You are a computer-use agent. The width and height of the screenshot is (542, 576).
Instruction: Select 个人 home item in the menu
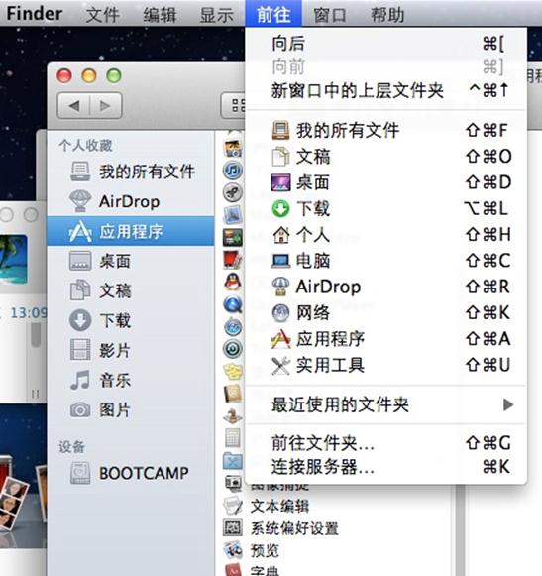[x=386, y=235]
